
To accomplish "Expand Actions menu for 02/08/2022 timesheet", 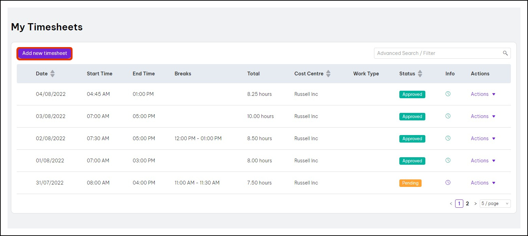I will [483, 138].
